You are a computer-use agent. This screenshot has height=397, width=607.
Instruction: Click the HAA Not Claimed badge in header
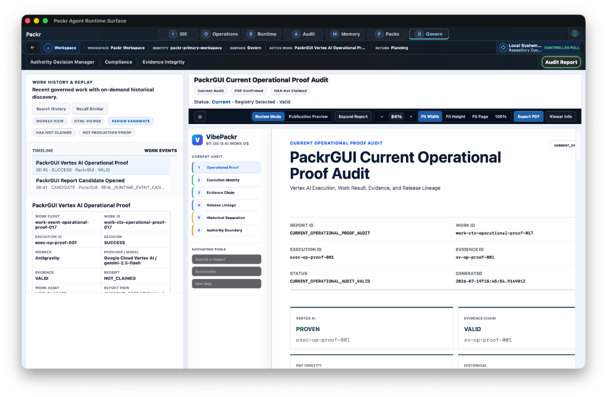pyautogui.click(x=290, y=91)
